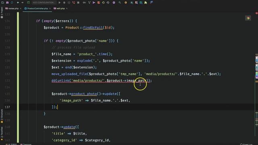Click the end($extension) call

[80, 67]
